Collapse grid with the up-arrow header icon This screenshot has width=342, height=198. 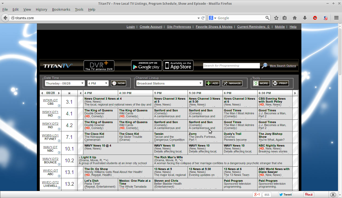[x=69, y=93]
